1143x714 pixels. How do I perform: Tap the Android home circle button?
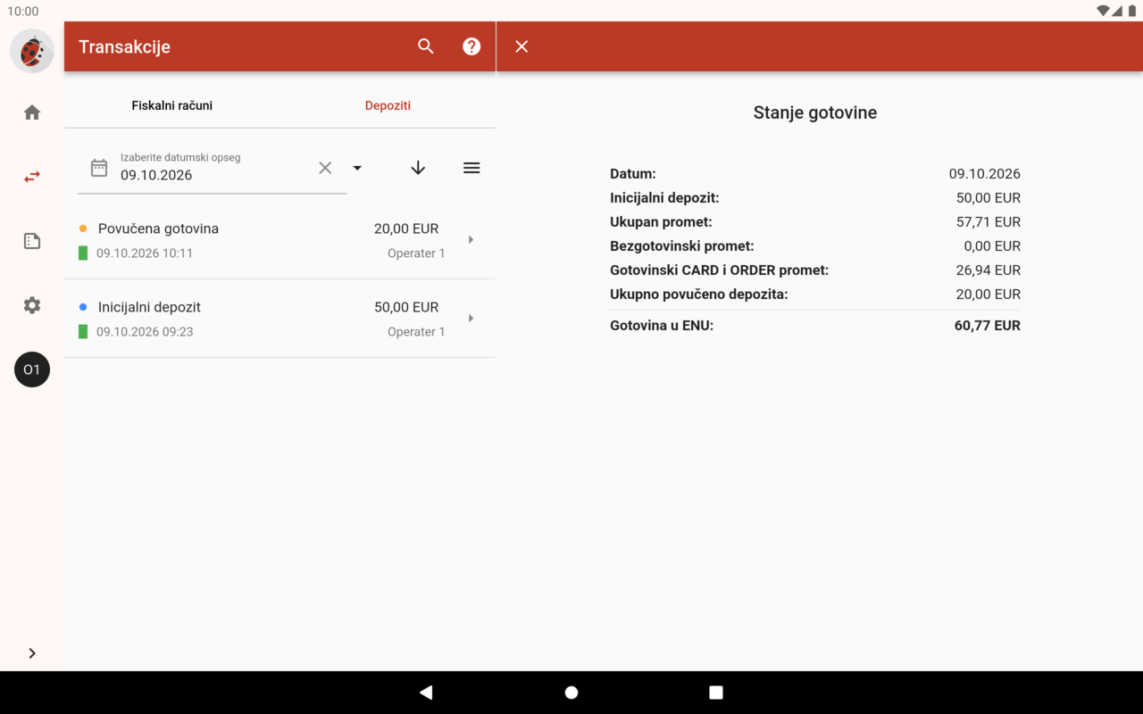pos(571,693)
